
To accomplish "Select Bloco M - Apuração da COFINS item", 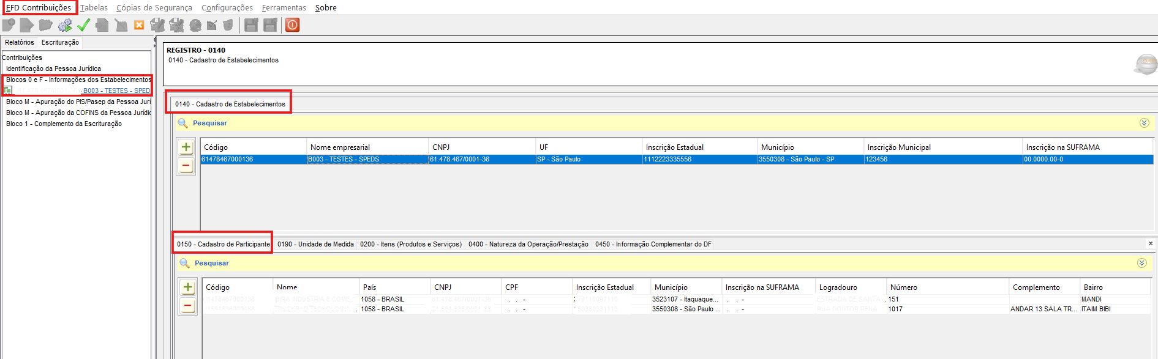I will coord(78,113).
